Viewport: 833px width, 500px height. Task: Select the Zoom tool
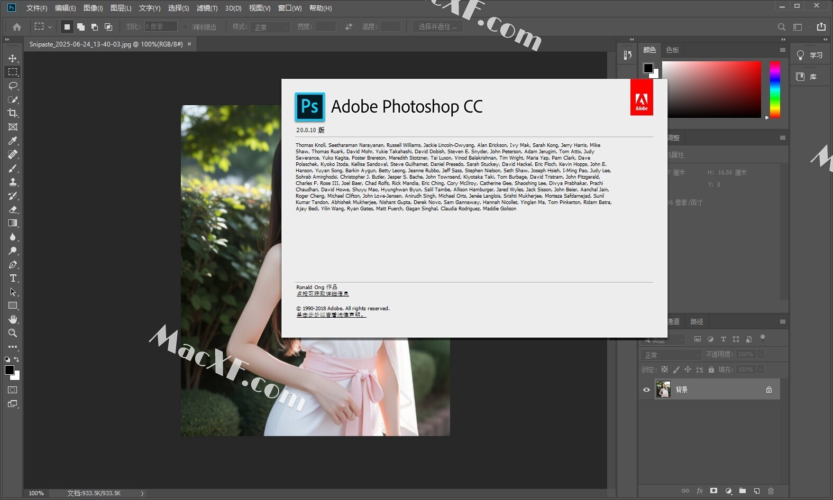13,333
